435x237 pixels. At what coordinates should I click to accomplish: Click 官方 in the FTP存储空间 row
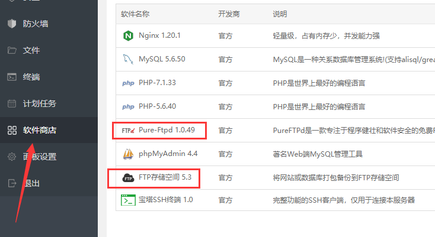(x=225, y=178)
